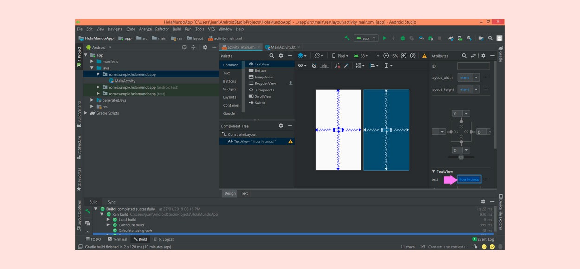Click warning icon on TextView tree row
This screenshot has height=269, width=580.
(290, 141)
